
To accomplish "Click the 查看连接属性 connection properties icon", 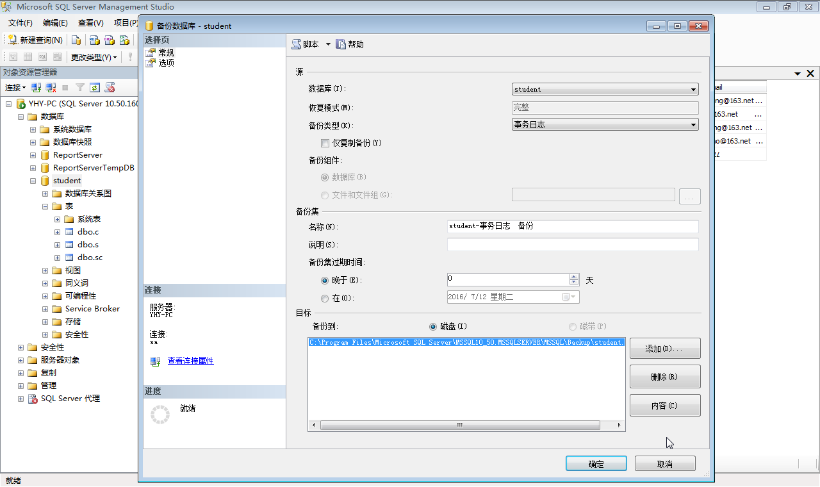I will click(x=155, y=361).
